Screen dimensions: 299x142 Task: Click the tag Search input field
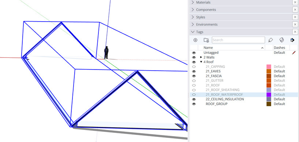coord(238,40)
